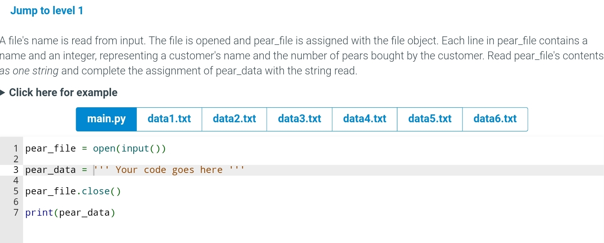Click the pear_data variable name

coord(50,169)
